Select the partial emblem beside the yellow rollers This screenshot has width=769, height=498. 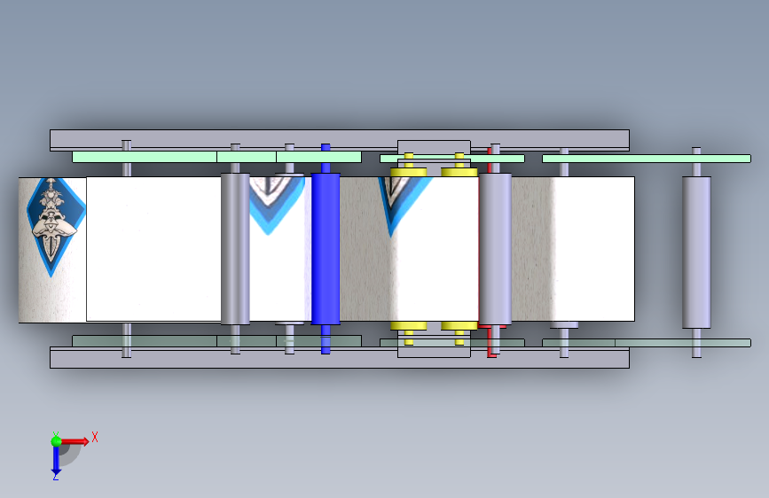tap(404, 206)
